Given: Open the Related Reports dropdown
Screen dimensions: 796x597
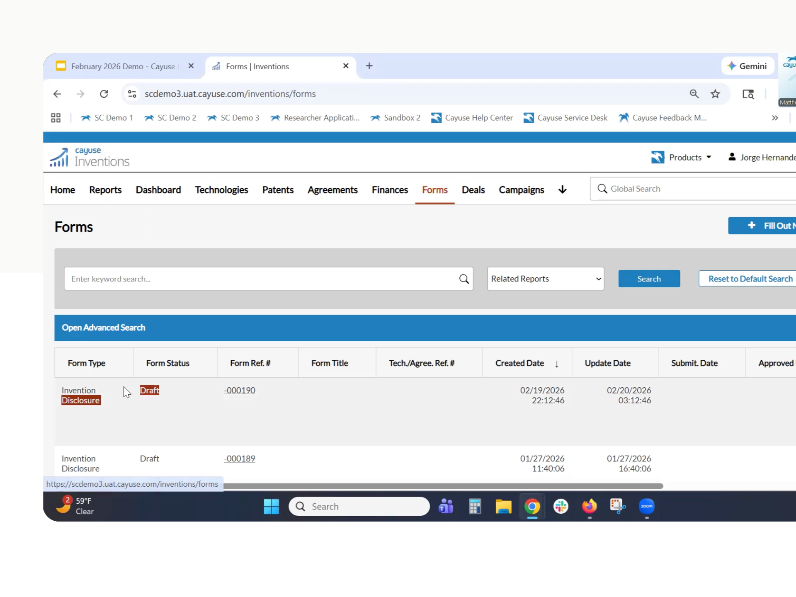Looking at the screenshot, I should point(546,279).
